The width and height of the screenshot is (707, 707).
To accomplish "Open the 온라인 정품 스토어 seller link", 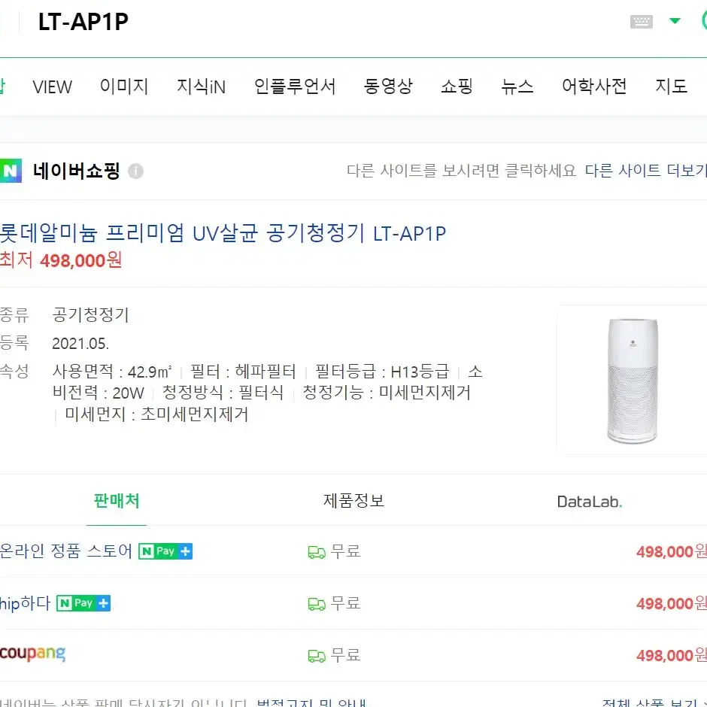I will [x=66, y=551].
